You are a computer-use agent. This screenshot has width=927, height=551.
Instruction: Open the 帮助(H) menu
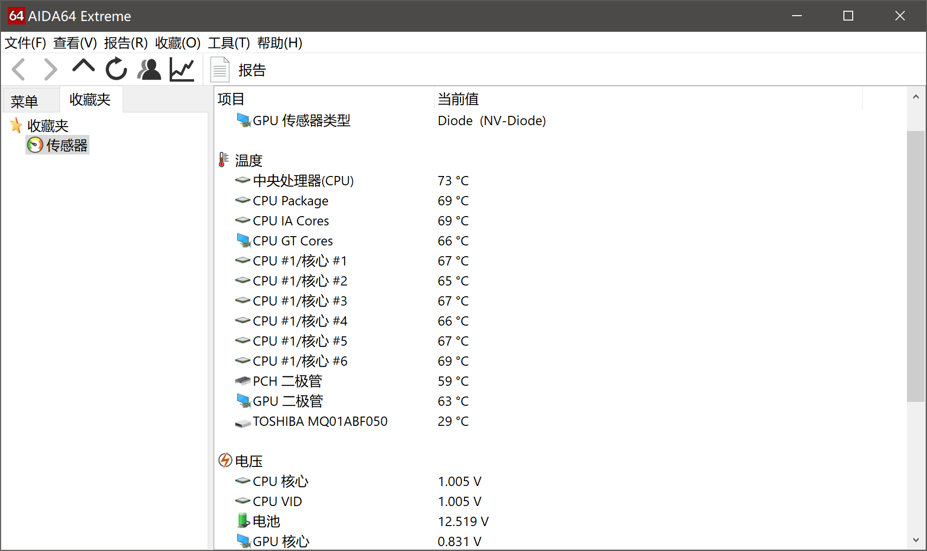point(280,43)
